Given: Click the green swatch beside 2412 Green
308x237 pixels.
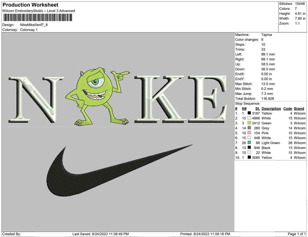Looking at the screenshot, I should tap(249, 123).
